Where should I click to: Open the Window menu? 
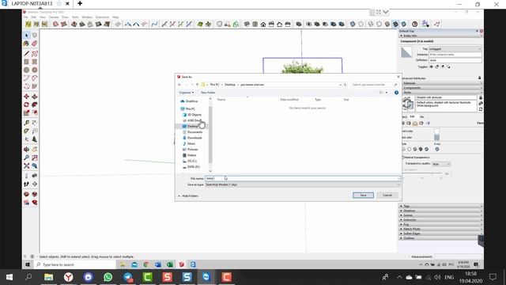pyautogui.click(x=87, y=17)
